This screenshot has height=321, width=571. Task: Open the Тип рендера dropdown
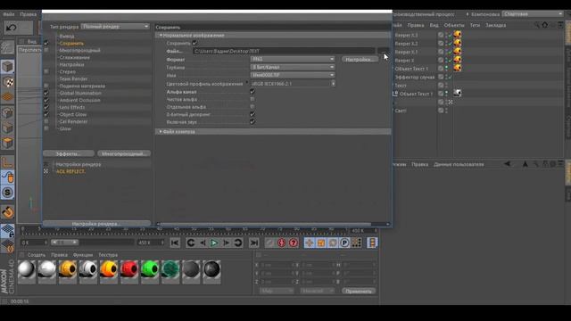point(115,26)
